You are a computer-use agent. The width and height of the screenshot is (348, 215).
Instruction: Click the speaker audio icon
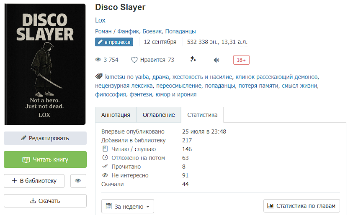(x=217, y=60)
